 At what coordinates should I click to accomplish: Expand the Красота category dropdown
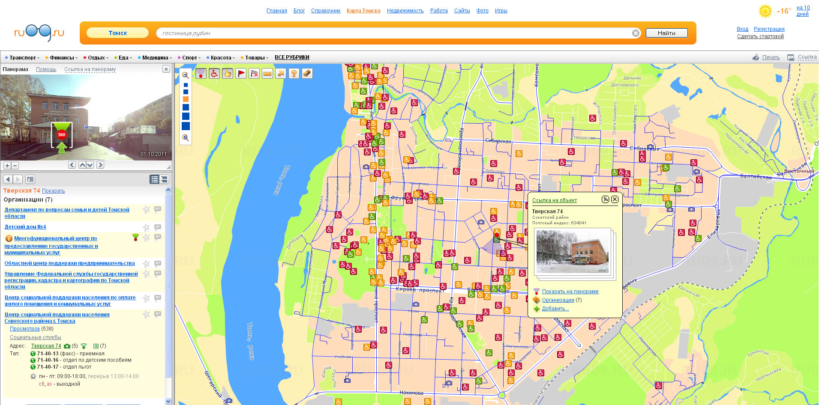[220, 57]
